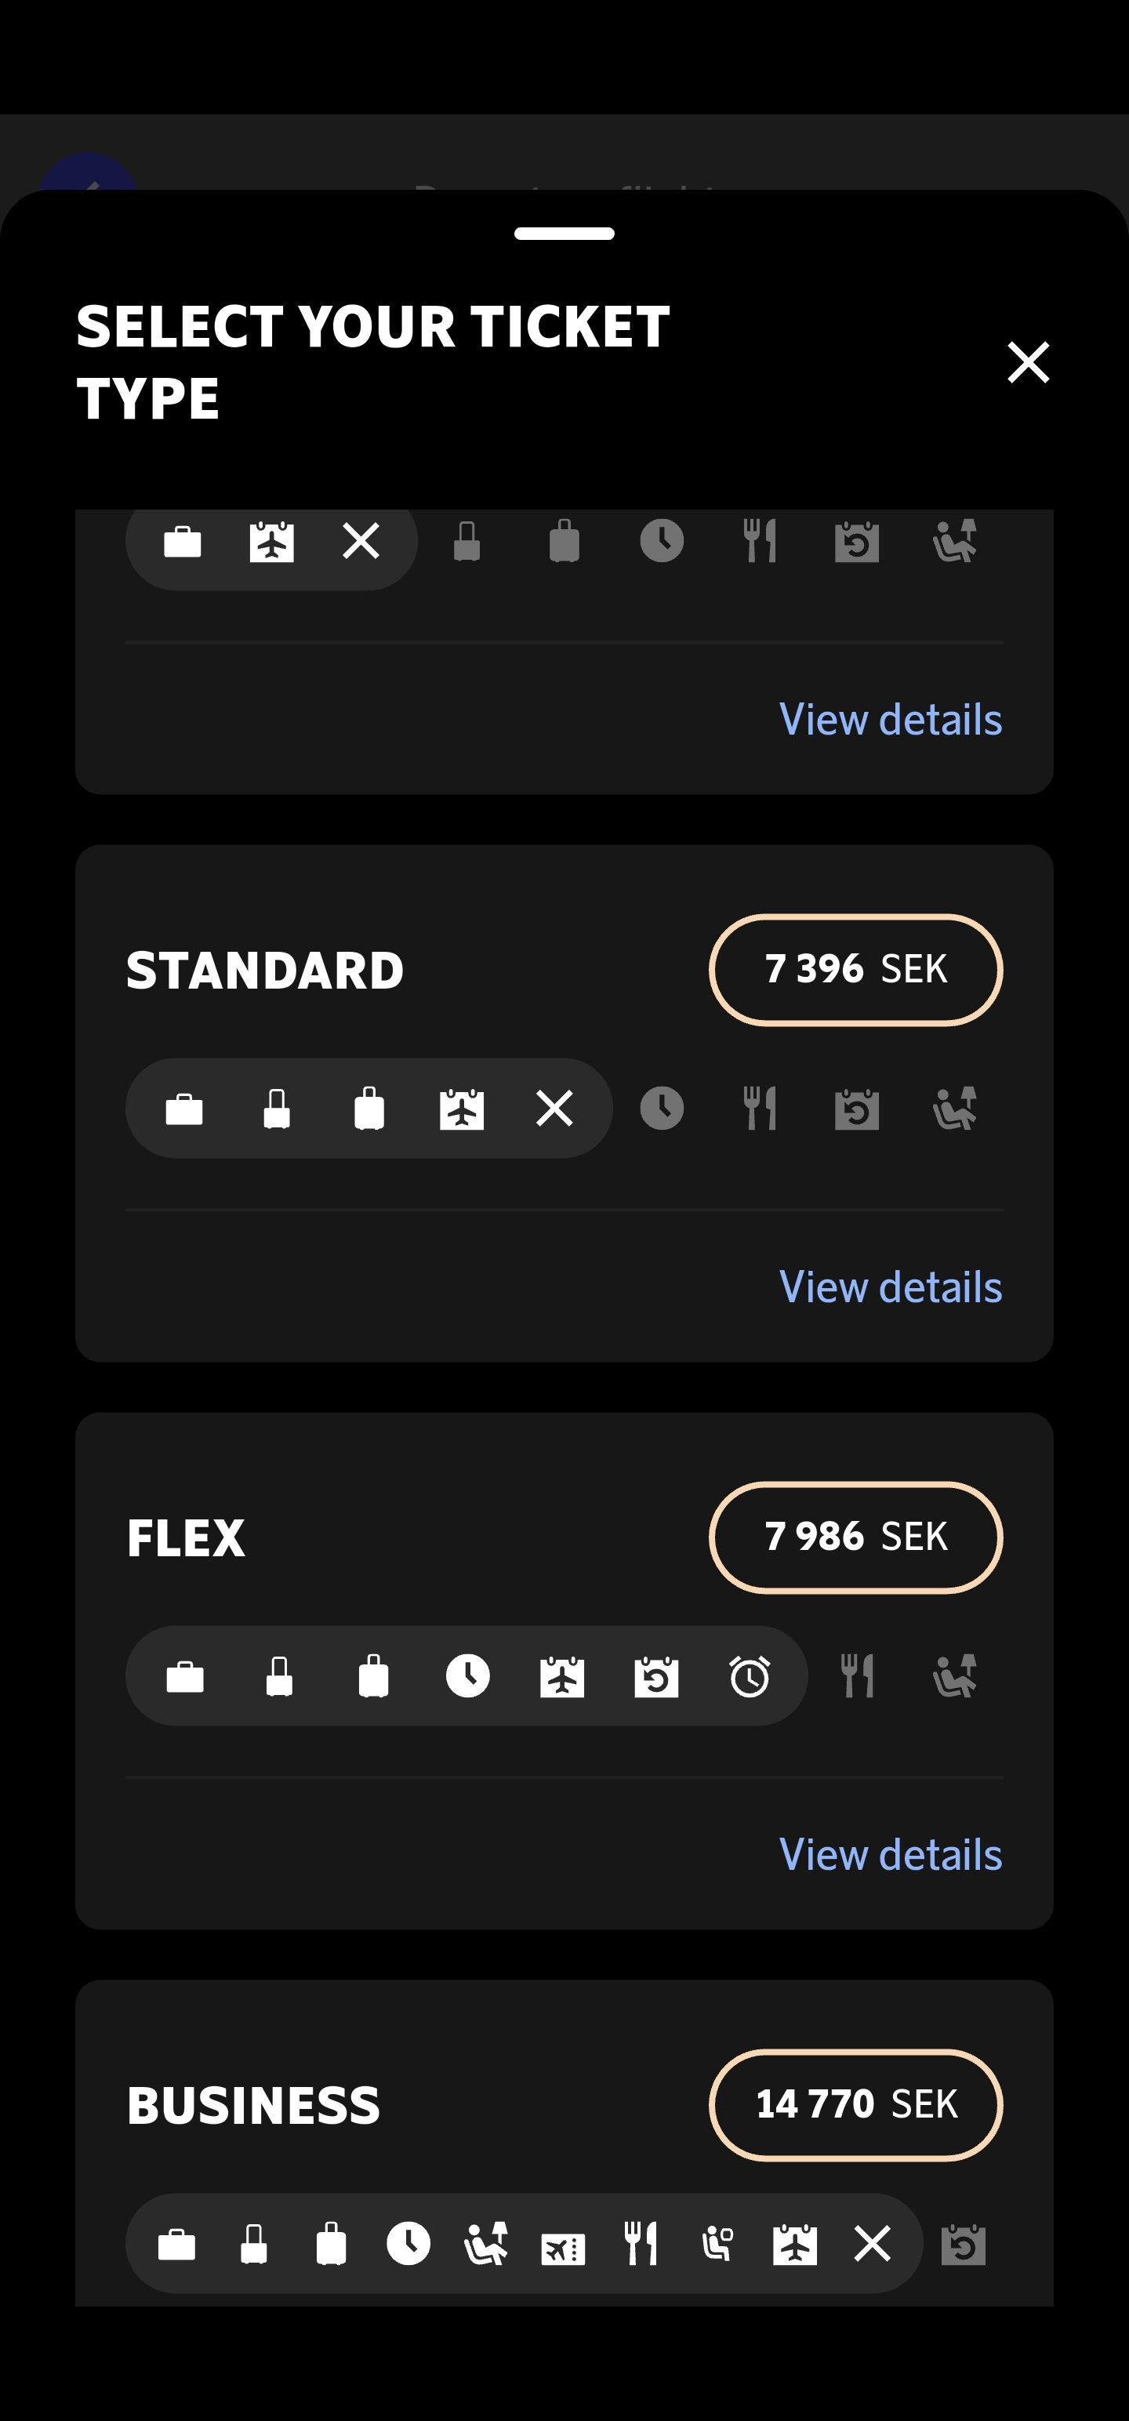Tap the X no-refund icon in Standard row
The width and height of the screenshot is (1129, 2421).
point(554,1108)
